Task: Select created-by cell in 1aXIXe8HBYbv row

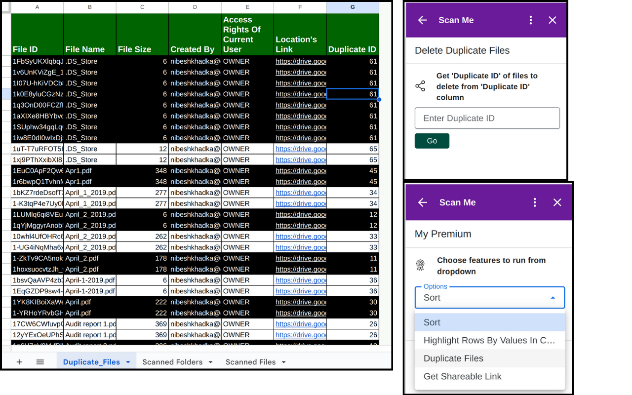Action: click(195, 116)
